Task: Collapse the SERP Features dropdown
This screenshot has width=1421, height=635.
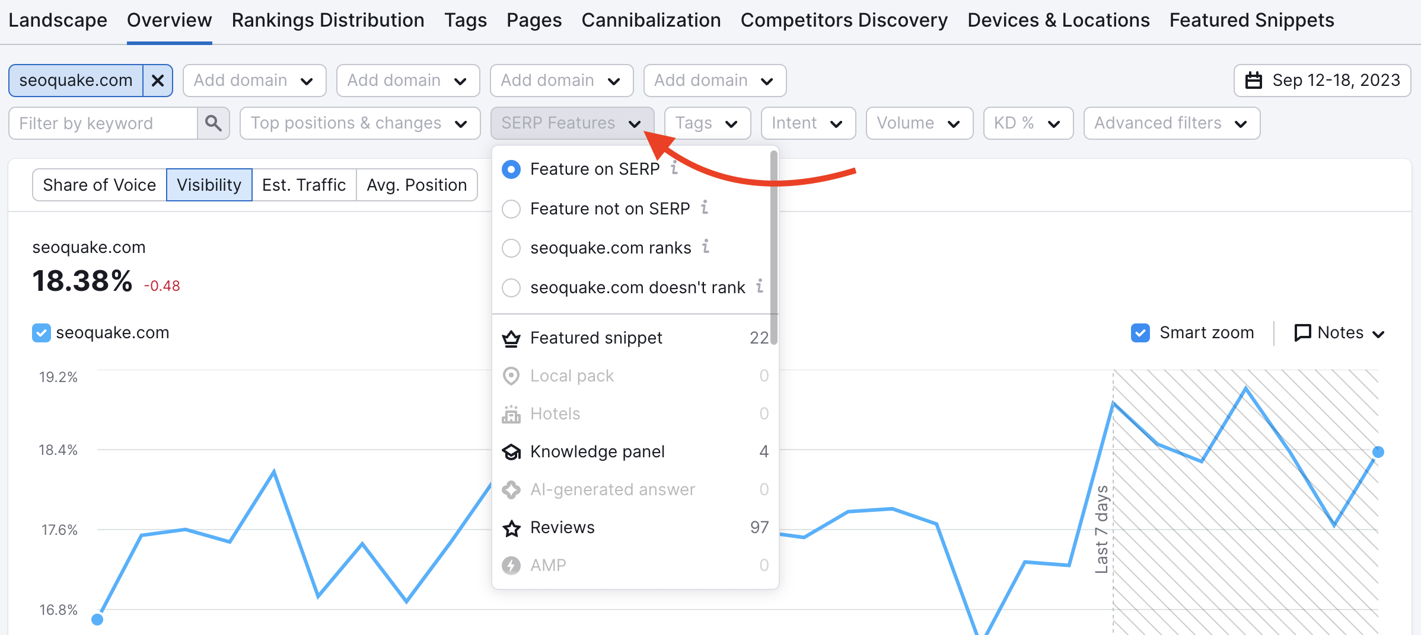Action: pyautogui.click(x=572, y=123)
